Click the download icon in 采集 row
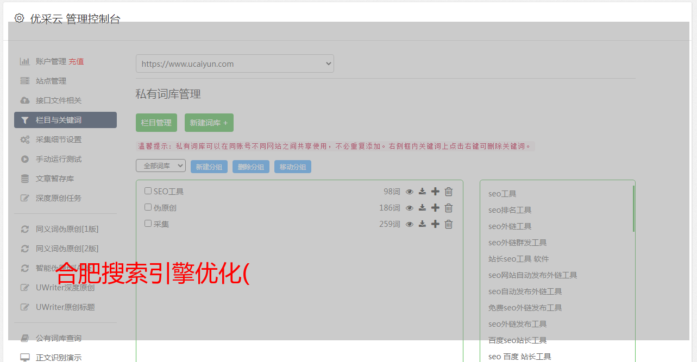The image size is (697, 362). (422, 224)
